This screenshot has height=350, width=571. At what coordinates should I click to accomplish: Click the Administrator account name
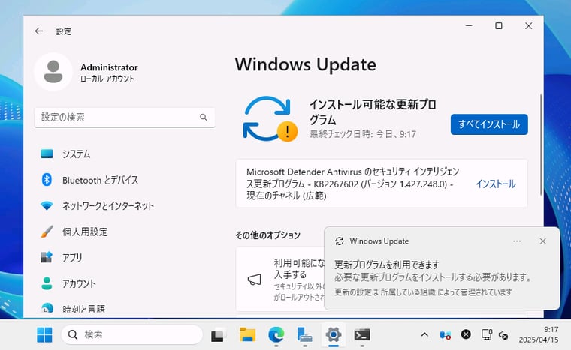109,67
